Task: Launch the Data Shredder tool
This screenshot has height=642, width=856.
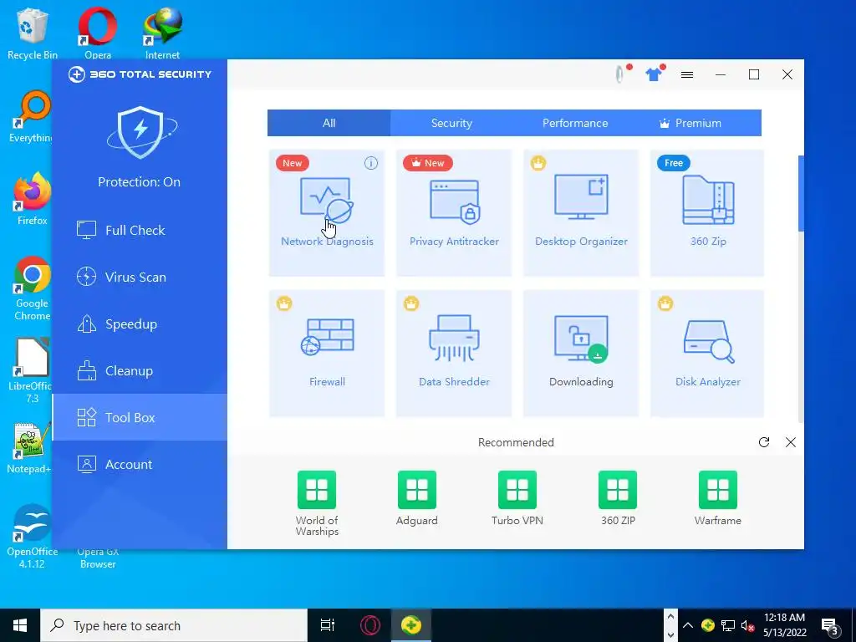Action: tap(454, 354)
